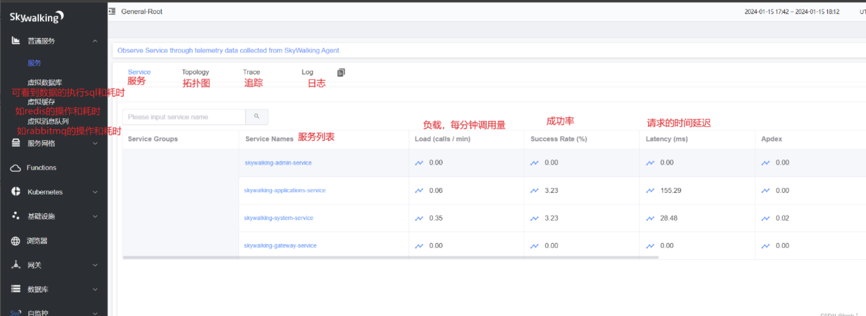Click the date range time picker
This screenshot has height=316, width=866.
point(792,12)
